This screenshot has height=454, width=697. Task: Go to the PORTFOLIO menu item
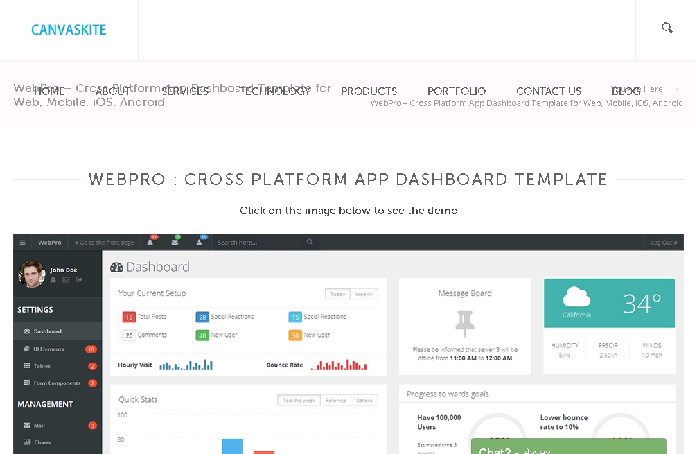[457, 91]
